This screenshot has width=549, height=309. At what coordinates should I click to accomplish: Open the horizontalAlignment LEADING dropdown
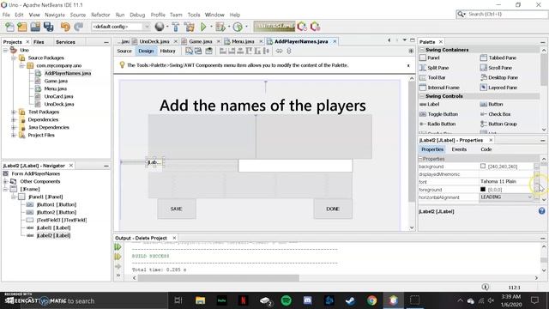click(x=506, y=197)
